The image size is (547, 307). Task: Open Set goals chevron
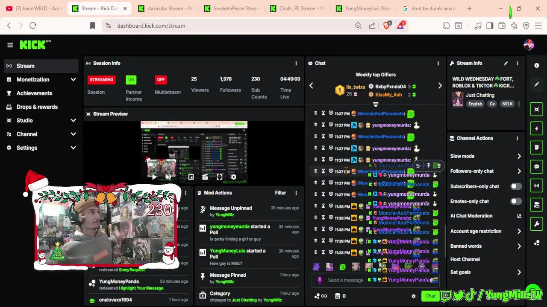[519, 272]
